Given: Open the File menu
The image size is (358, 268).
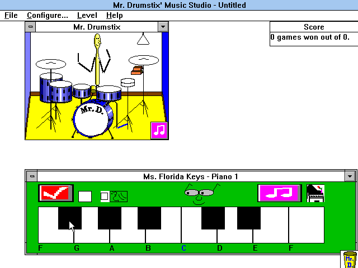Looking at the screenshot, I should tap(11, 16).
